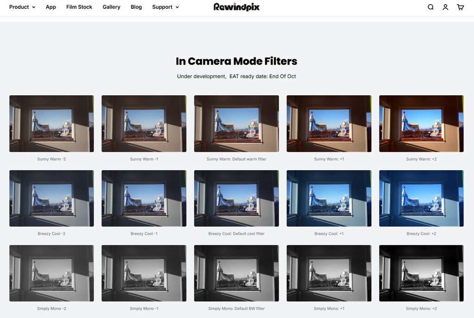Open the Film Stock page

click(x=79, y=7)
